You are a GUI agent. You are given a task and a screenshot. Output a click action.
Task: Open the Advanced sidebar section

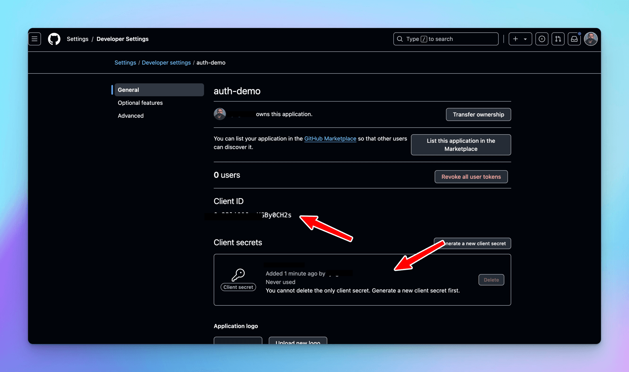click(x=130, y=116)
